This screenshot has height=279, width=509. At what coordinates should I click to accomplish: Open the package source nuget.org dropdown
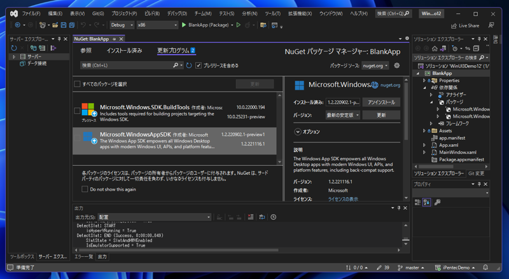point(375,65)
